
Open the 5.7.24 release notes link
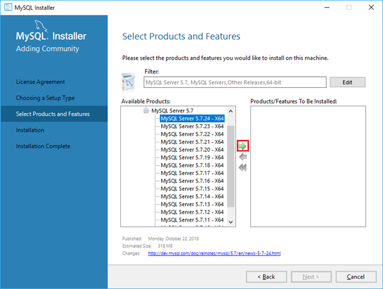pos(214,253)
